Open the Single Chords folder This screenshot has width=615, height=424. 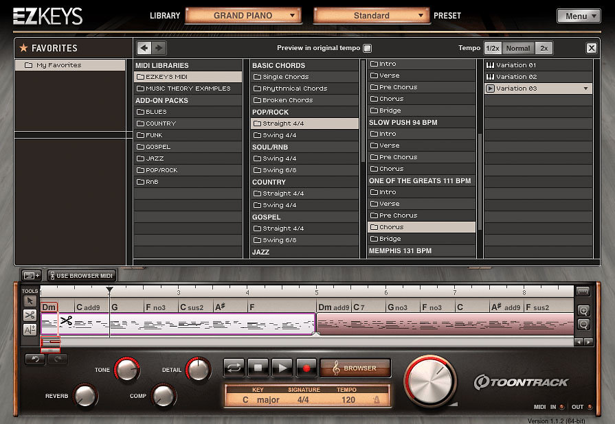click(x=305, y=77)
